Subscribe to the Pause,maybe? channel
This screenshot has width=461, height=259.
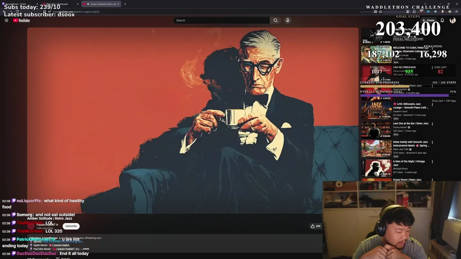tap(71, 226)
